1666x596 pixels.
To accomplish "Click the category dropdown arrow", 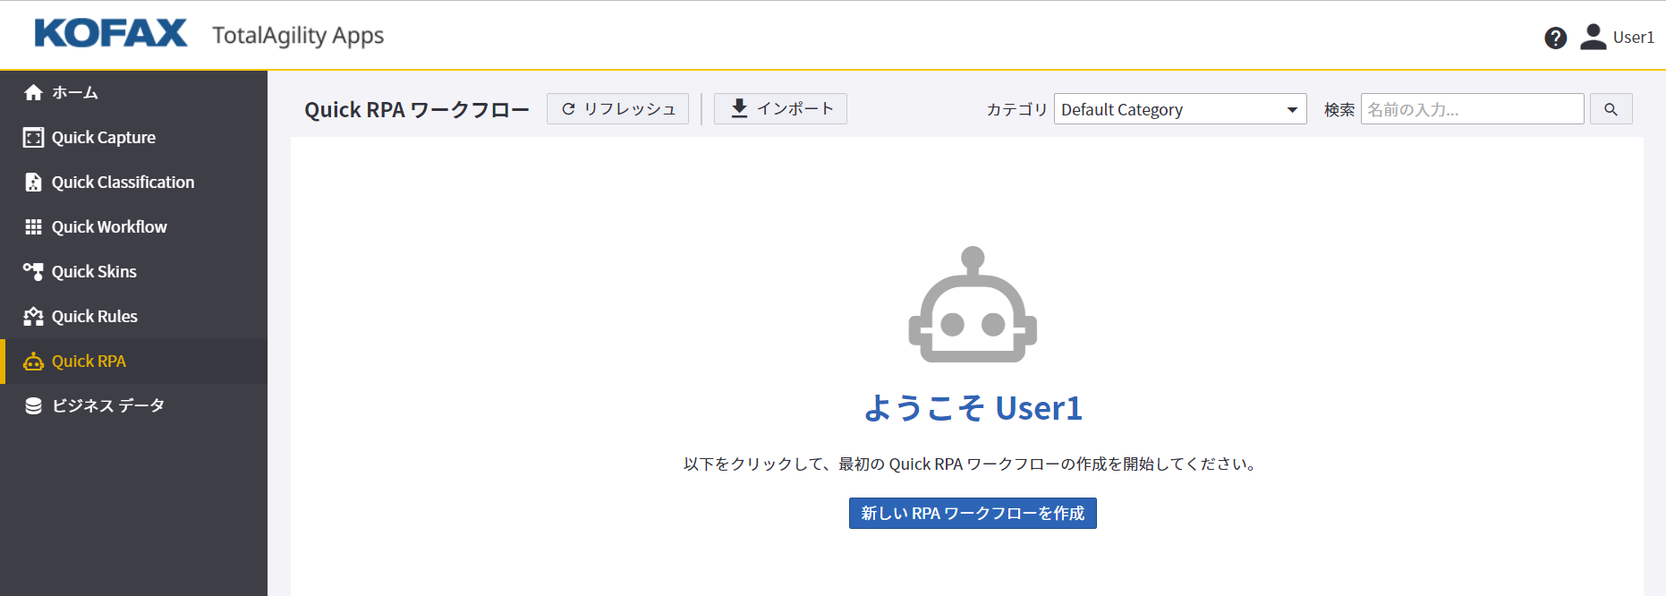I will (1292, 110).
